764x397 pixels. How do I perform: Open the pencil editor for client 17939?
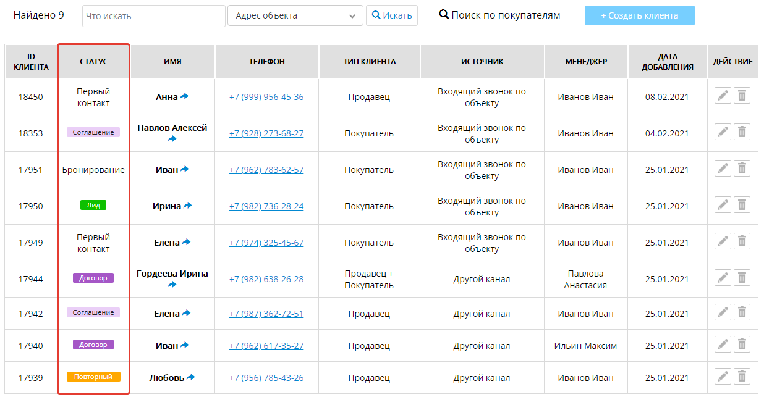click(723, 376)
